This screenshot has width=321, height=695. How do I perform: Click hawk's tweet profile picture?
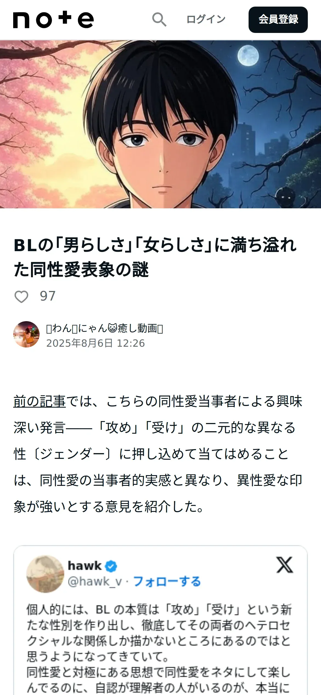(x=45, y=574)
